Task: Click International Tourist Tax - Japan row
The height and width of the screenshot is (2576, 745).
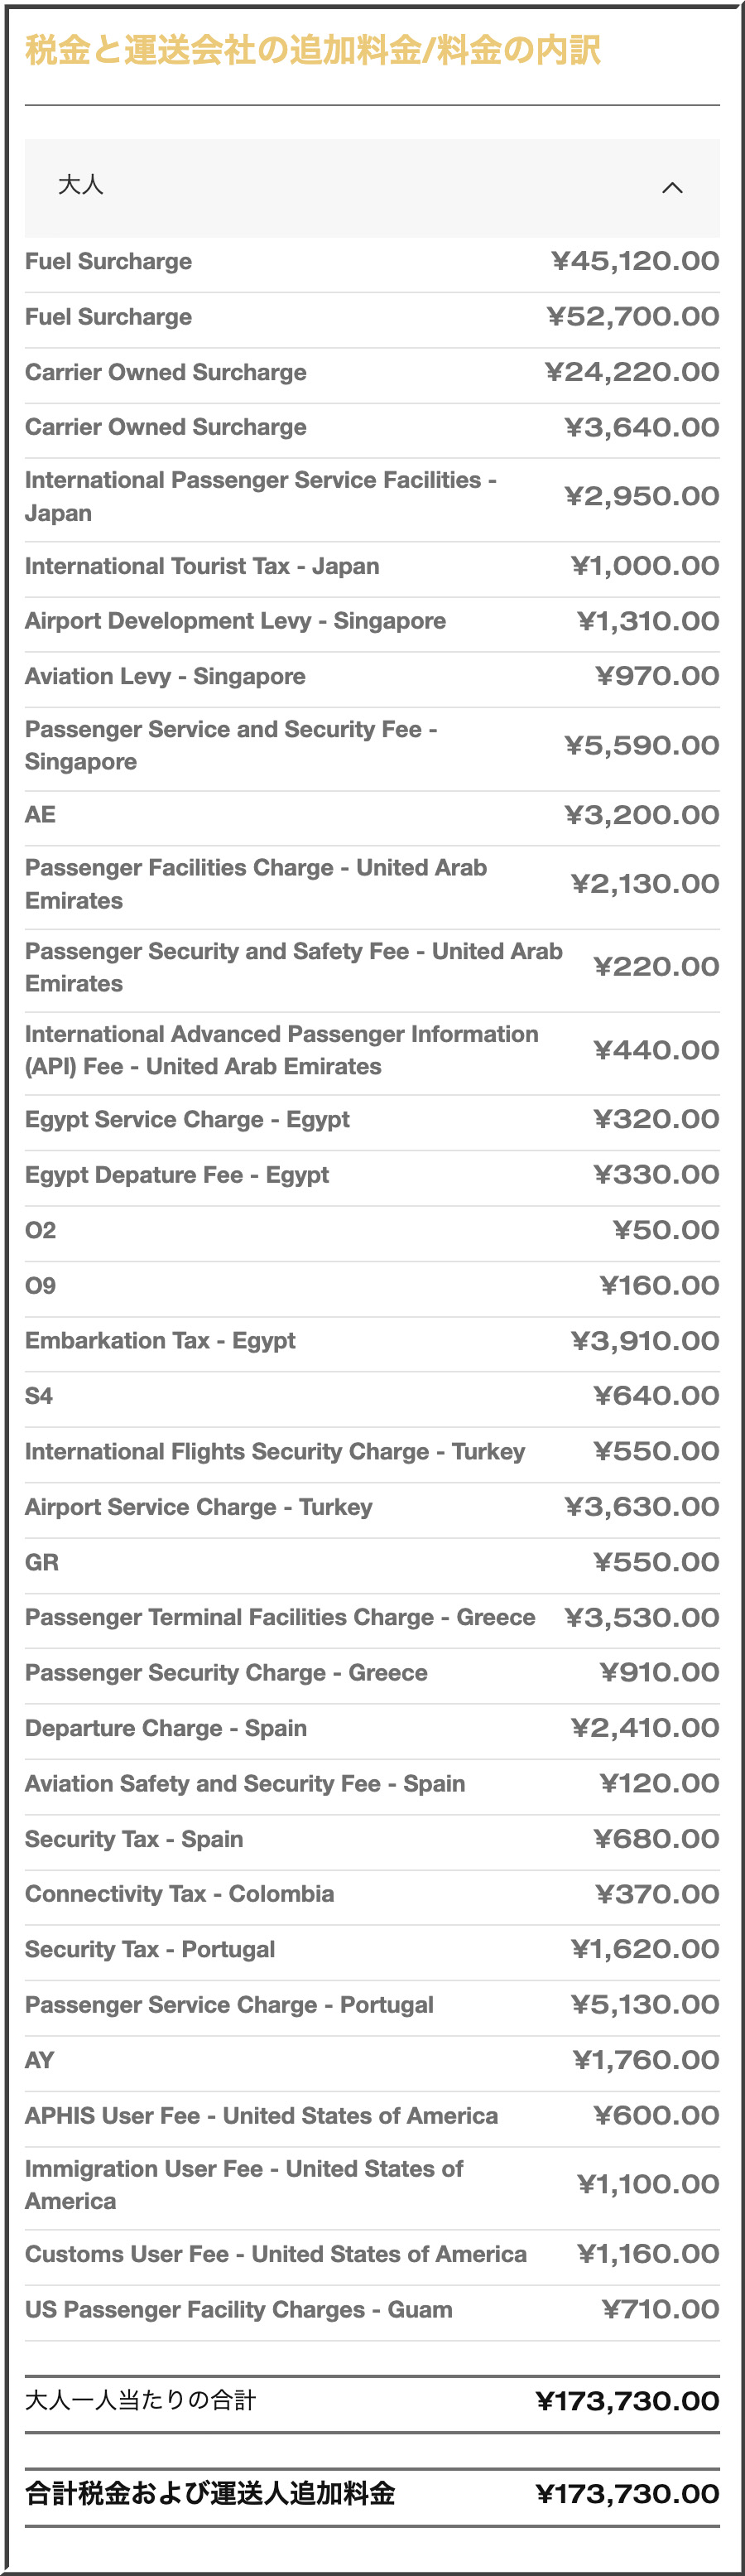Action: (x=202, y=566)
